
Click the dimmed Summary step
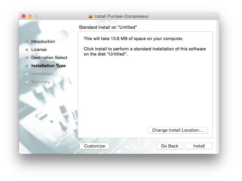click(41, 82)
